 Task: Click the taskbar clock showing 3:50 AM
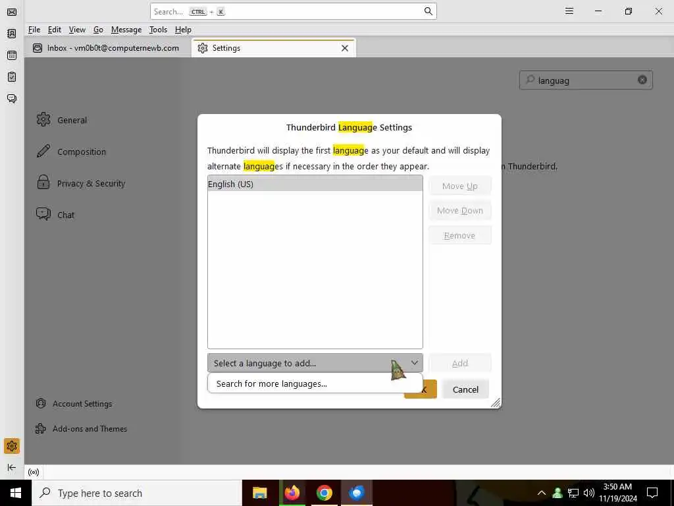(x=617, y=493)
